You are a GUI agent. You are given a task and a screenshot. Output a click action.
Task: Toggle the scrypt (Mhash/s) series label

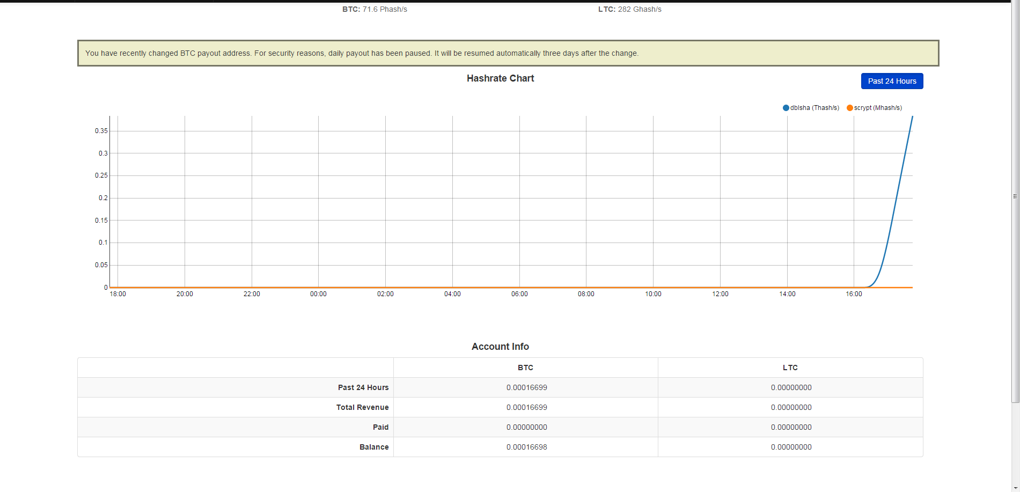pyautogui.click(x=878, y=108)
